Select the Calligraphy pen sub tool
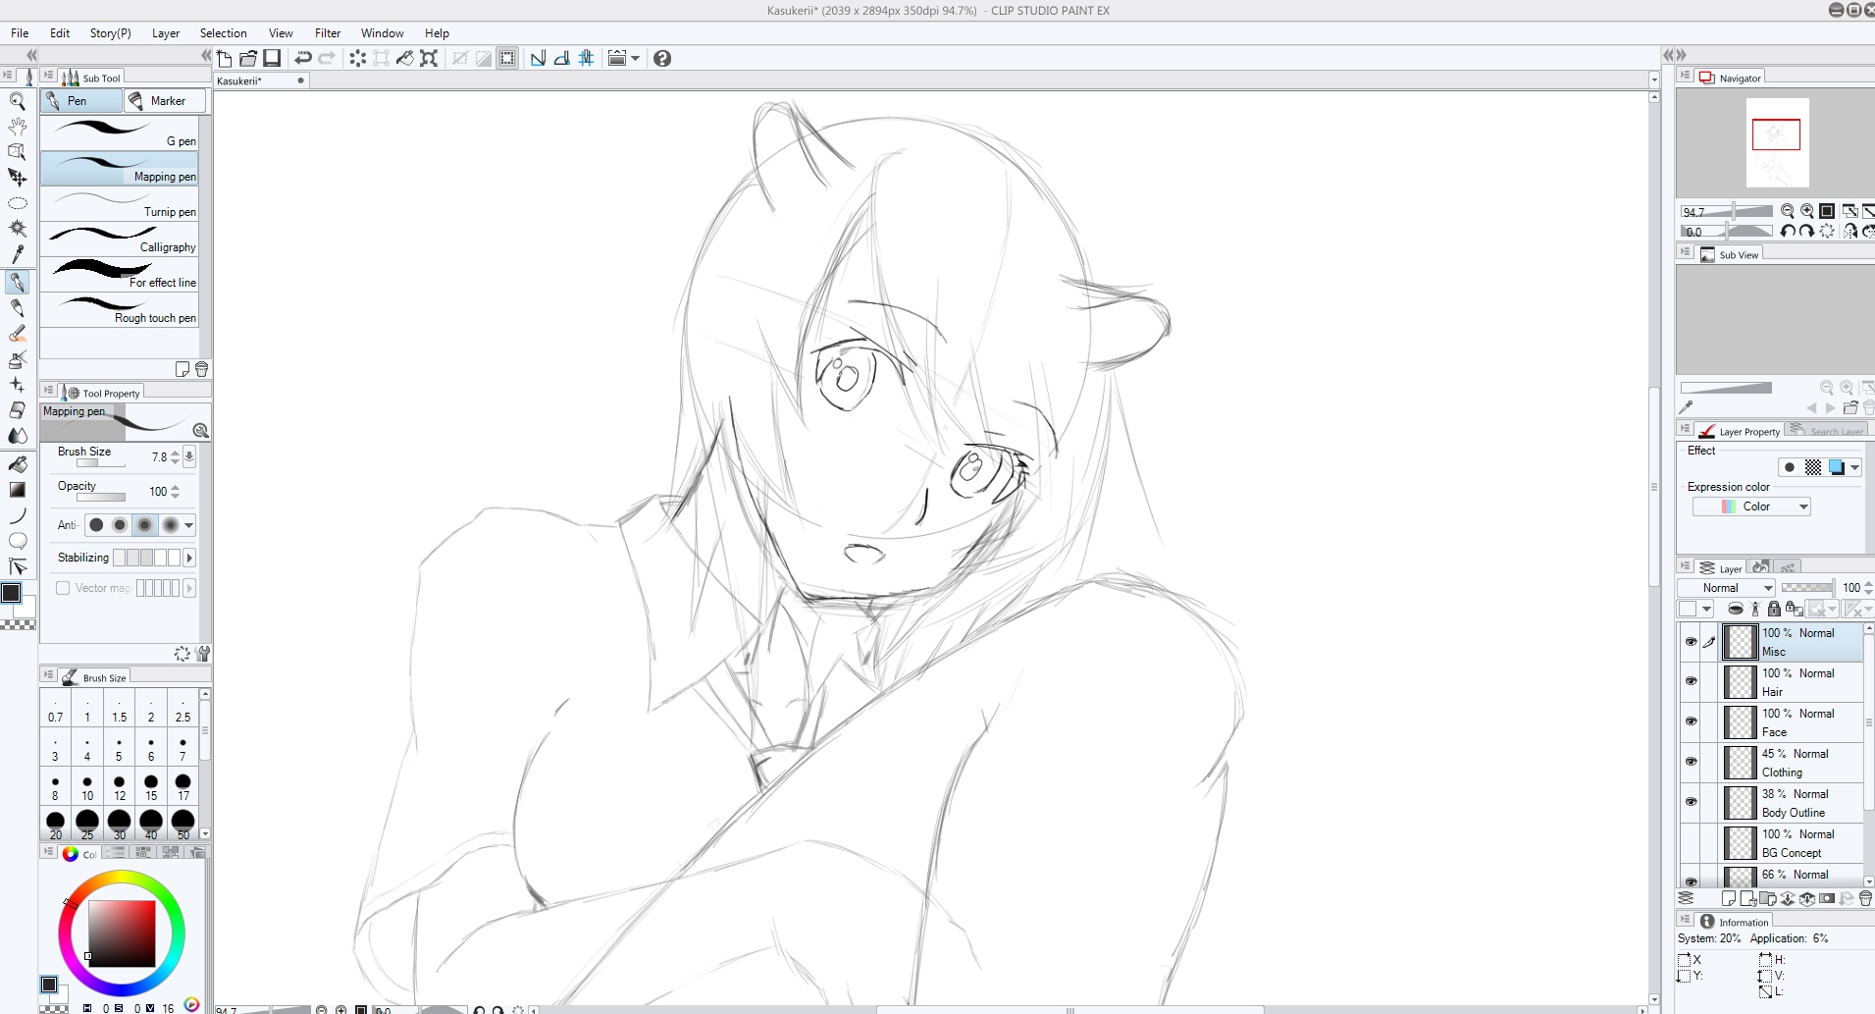Viewport: 1875px width, 1014px height. 120,239
